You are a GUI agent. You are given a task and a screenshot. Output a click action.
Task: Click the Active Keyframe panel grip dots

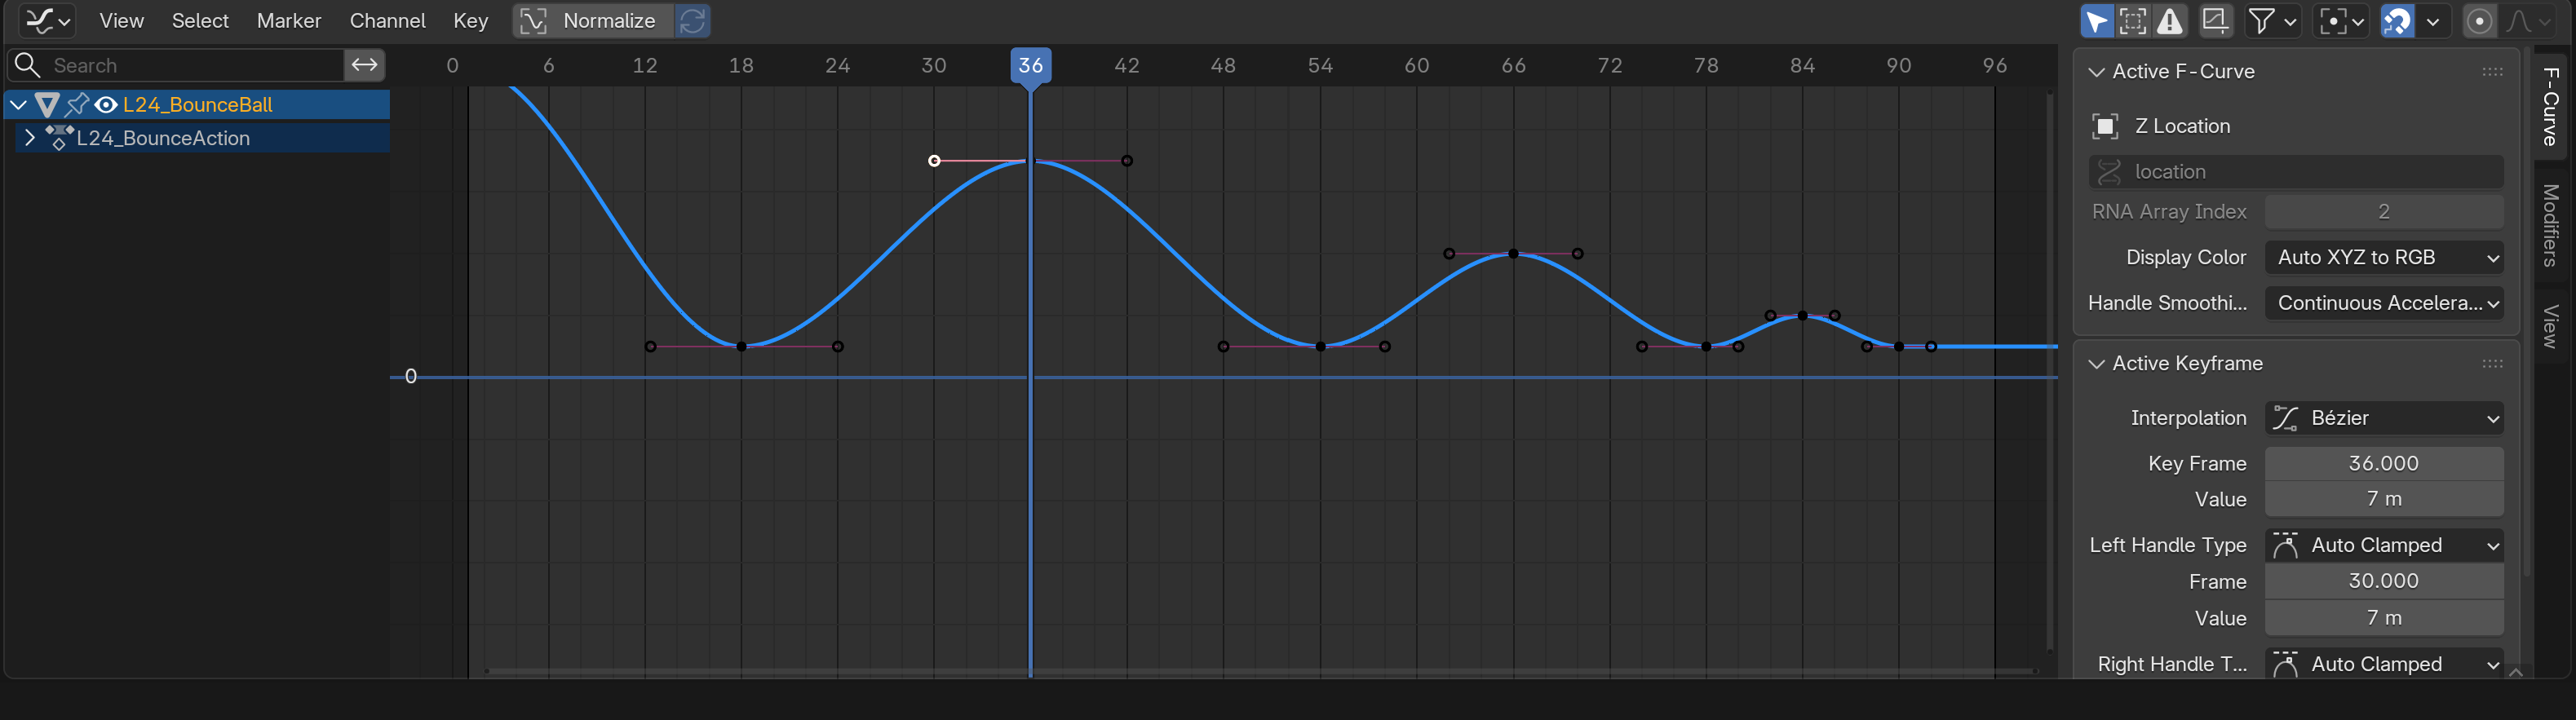[2492, 364]
